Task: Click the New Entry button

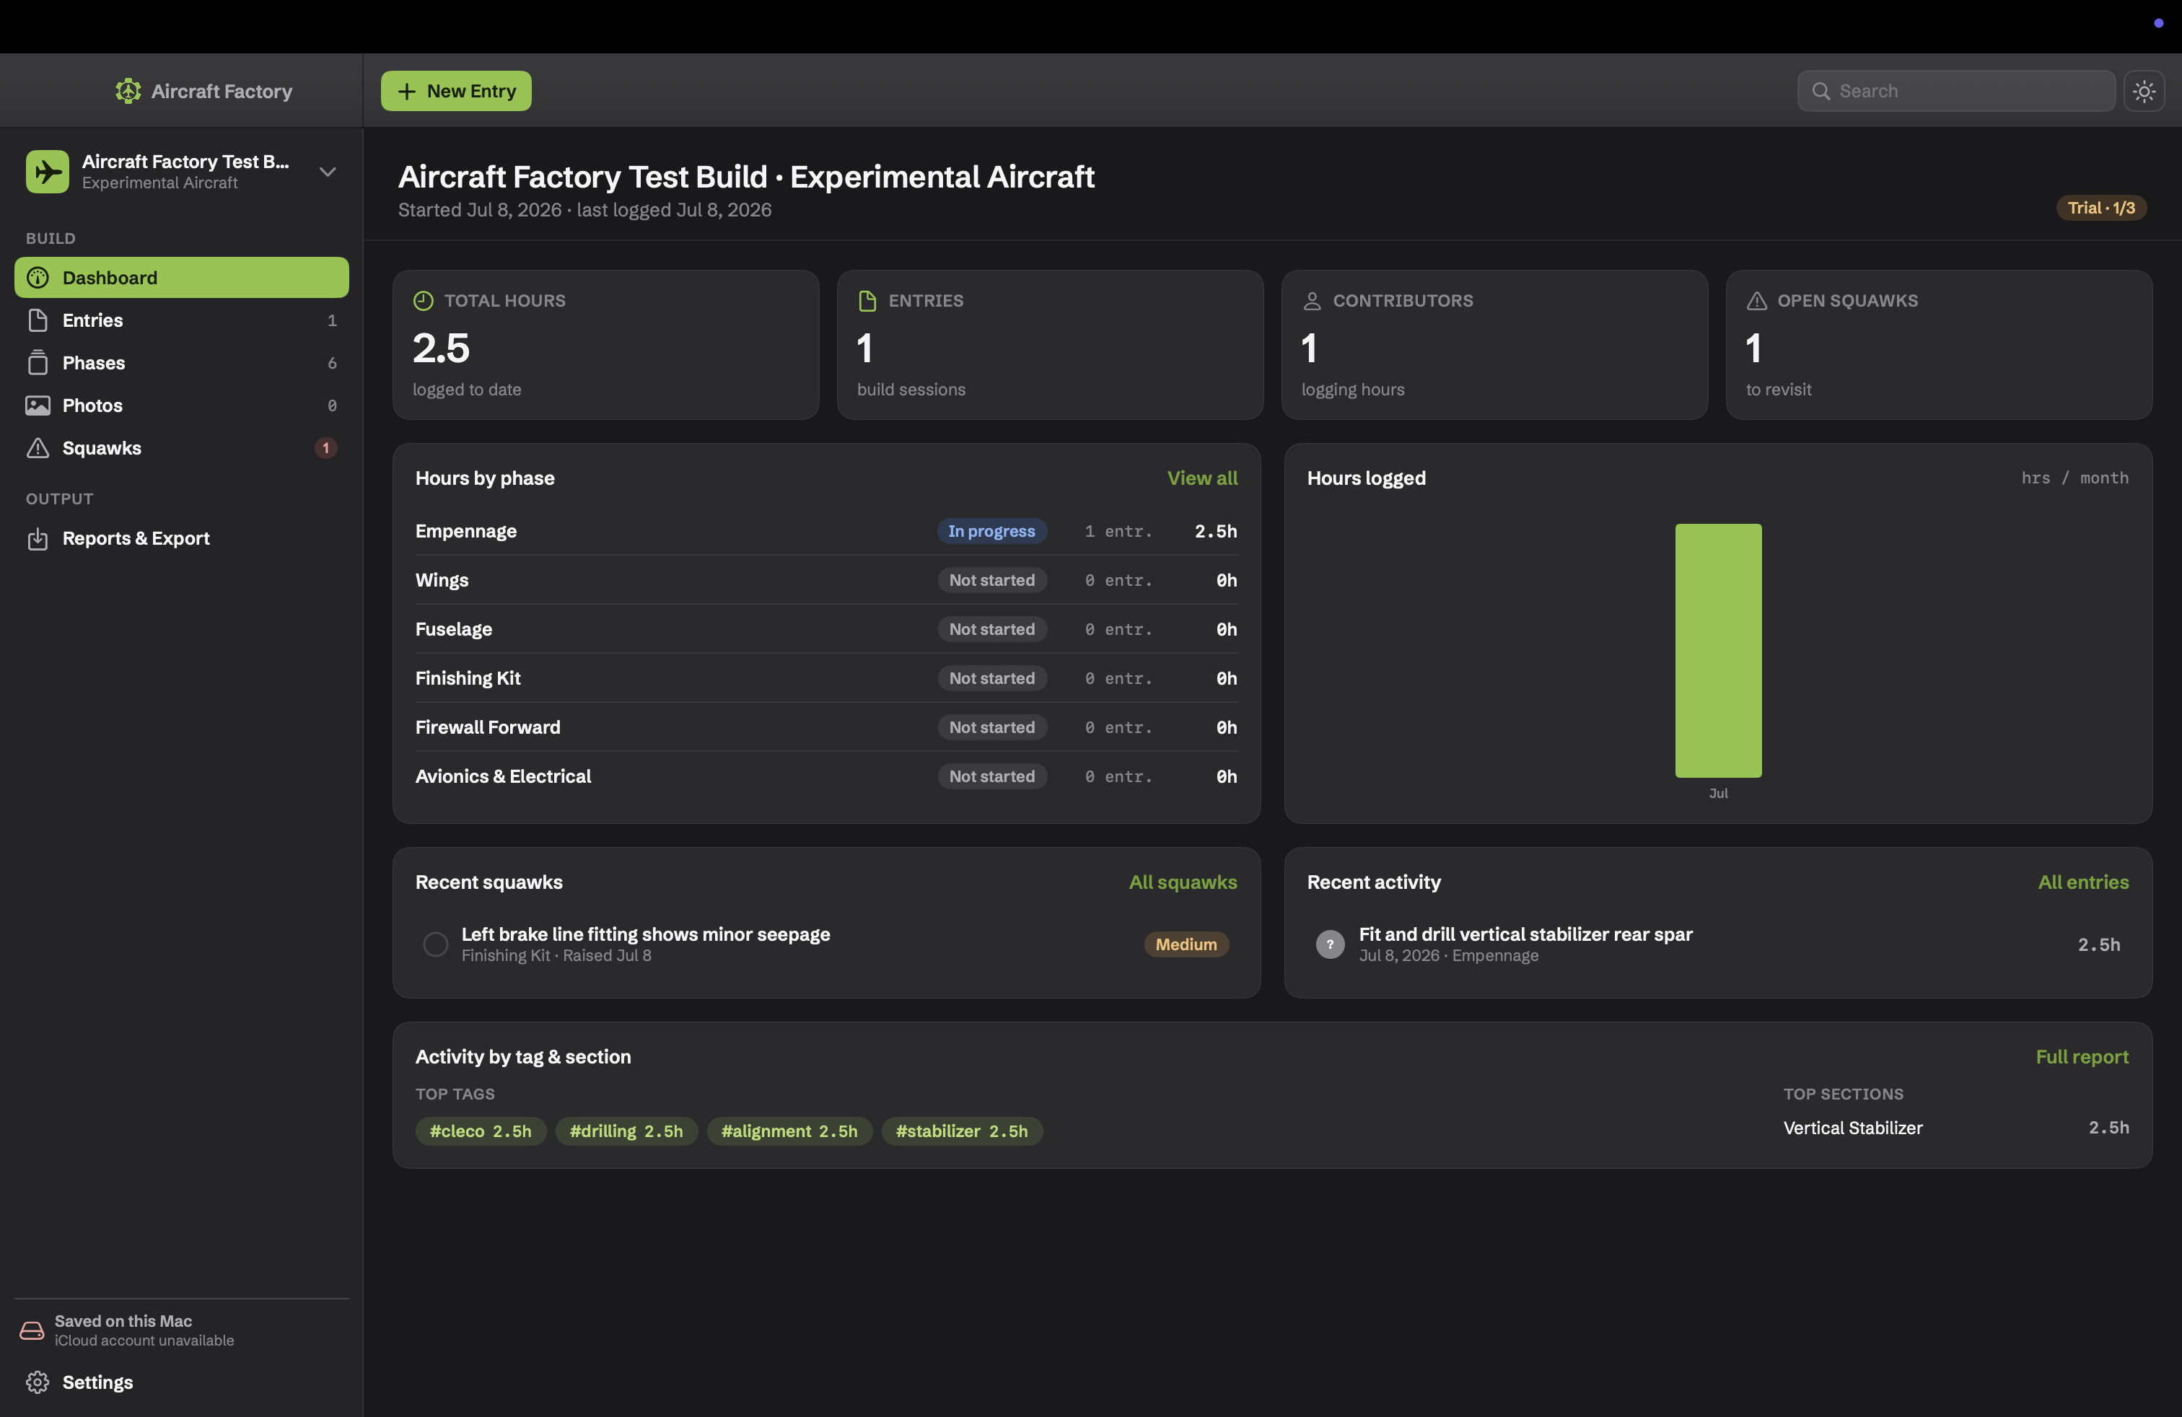Action: pos(455,91)
